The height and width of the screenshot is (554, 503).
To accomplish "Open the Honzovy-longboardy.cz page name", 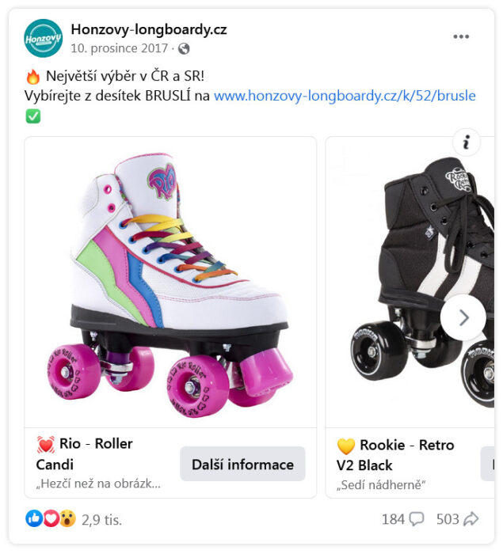I will pos(149,30).
